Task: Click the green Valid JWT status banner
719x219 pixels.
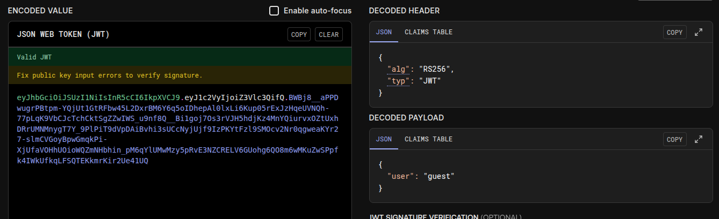Action: (179, 57)
